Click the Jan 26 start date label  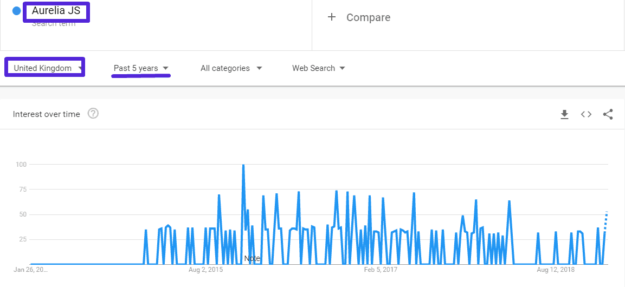point(31,269)
